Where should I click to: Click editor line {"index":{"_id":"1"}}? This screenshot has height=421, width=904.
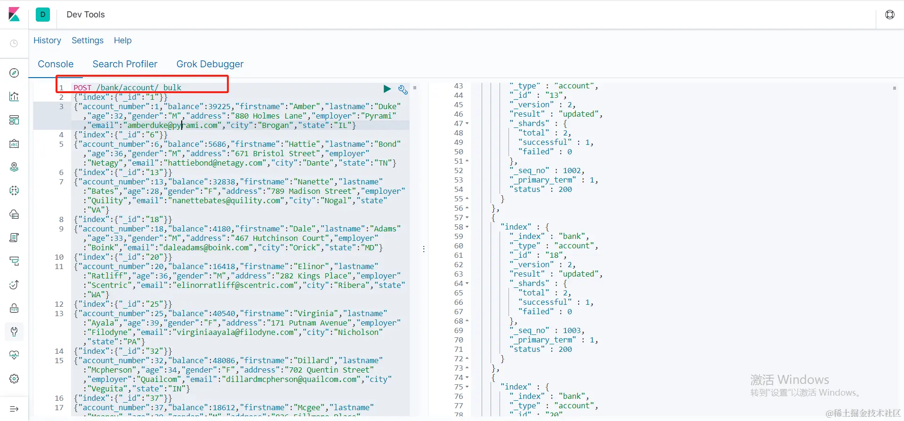click(x=121, y=97)
